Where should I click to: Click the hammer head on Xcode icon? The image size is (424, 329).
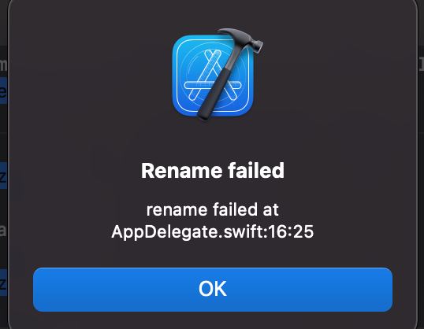click(x=242, y=39)
